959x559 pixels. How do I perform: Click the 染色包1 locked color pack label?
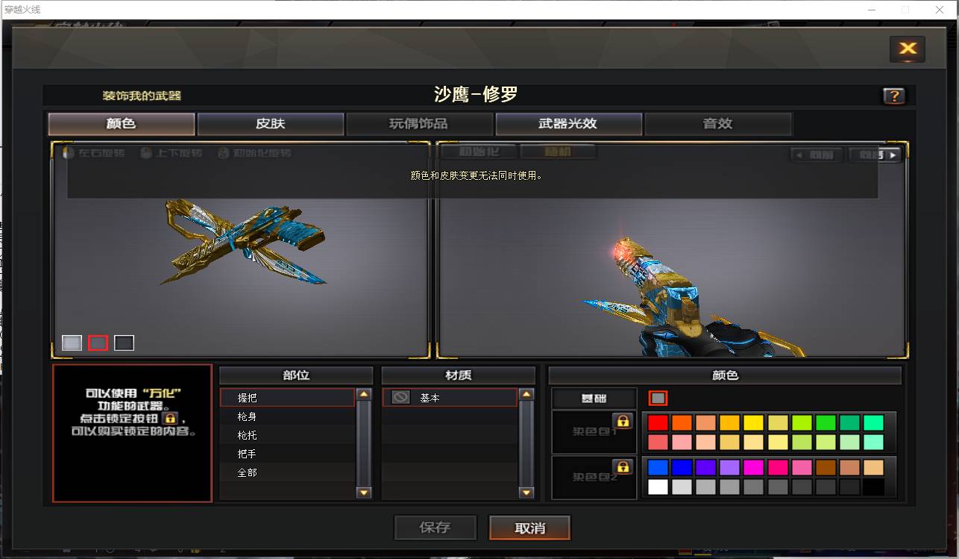[594, 431]
